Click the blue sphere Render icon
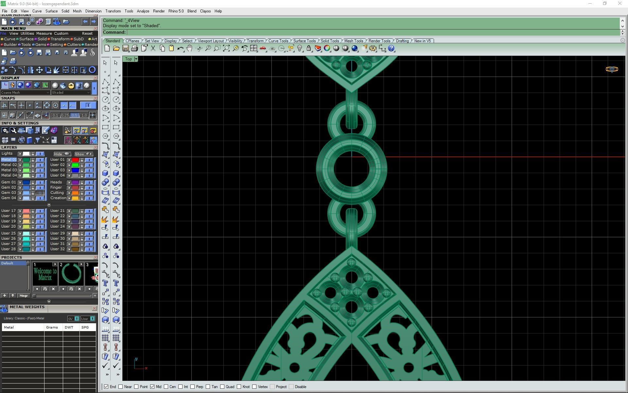Viewport: 628px width, 393px height. (355, 48)
